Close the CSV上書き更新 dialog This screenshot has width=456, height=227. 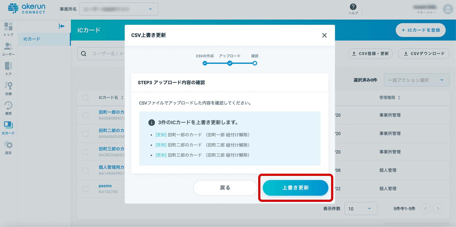pos(324,35)
